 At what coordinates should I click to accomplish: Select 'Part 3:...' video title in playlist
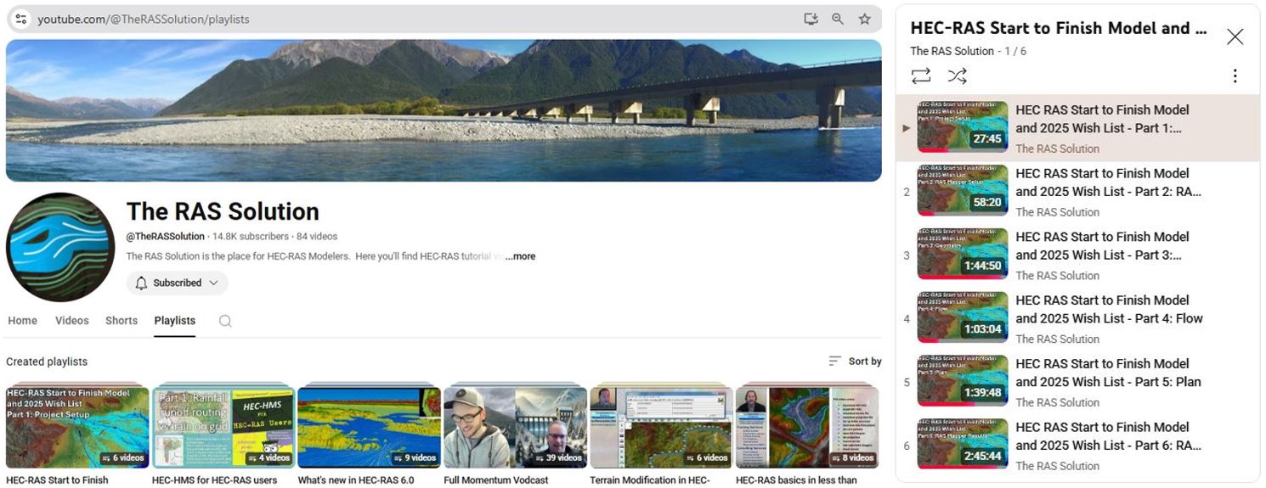1102,246
